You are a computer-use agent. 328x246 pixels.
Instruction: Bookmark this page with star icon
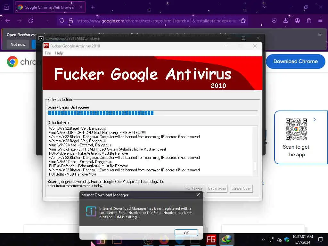tap(243, 20)
